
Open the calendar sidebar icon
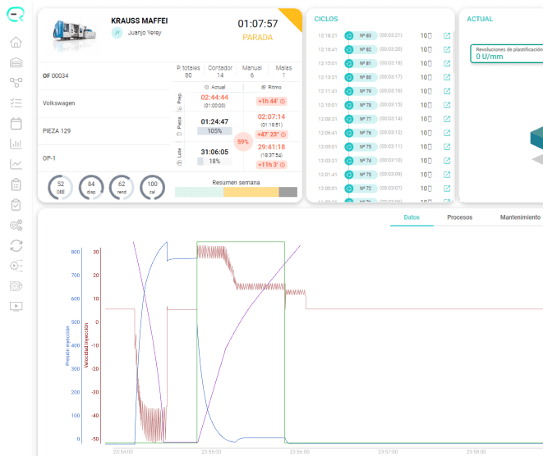[16, 123]
